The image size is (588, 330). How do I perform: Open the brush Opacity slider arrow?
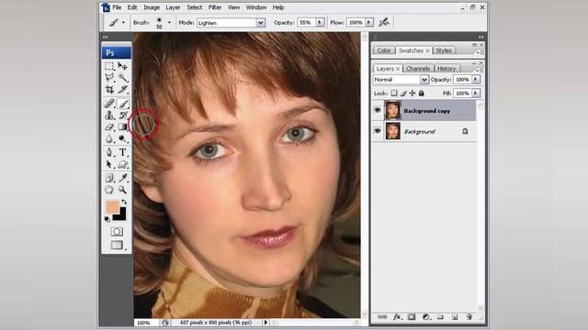coord(320,22)
